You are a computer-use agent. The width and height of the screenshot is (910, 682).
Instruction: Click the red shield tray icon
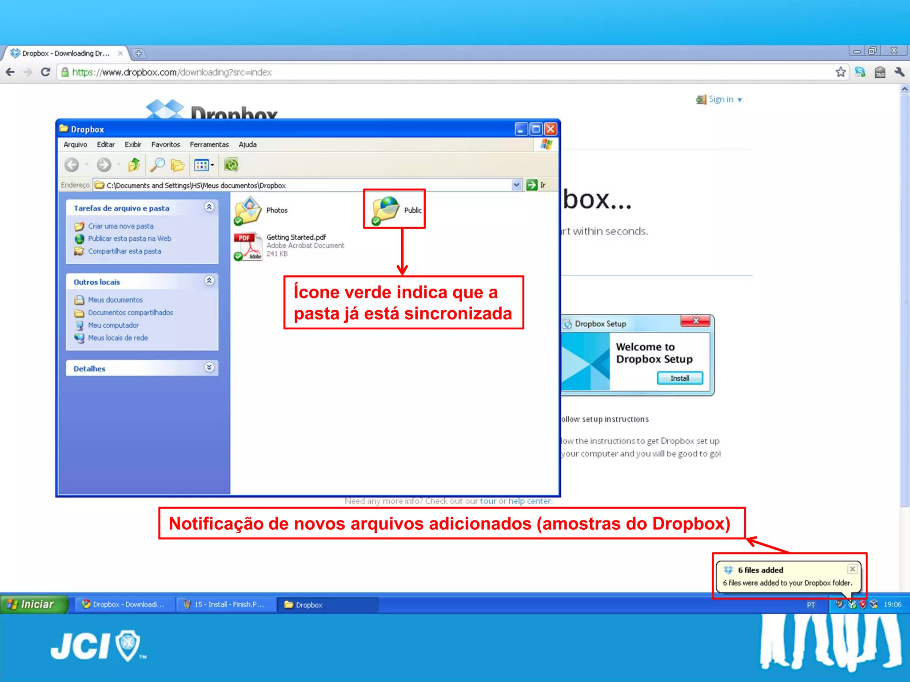click(x=863, y=604)
